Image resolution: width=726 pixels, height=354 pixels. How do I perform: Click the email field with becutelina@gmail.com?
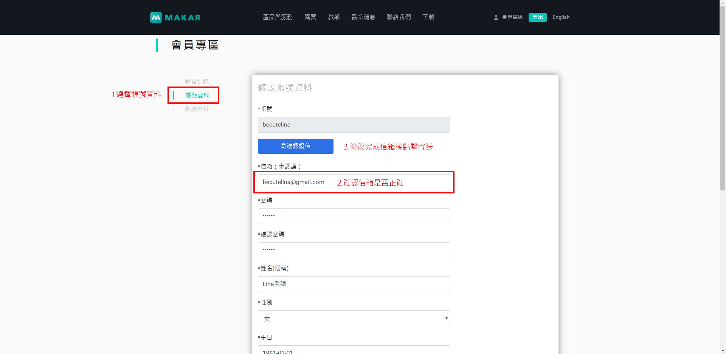293,182
